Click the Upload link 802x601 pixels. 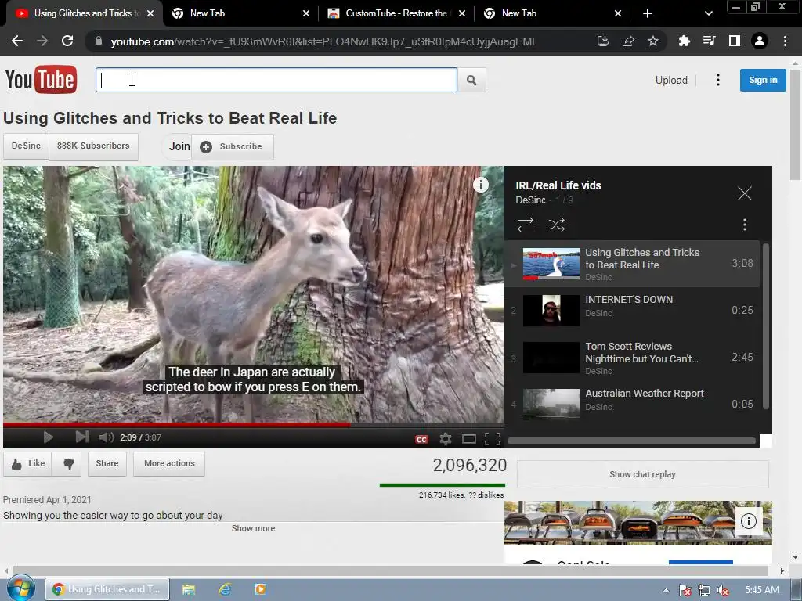[671, 81]
